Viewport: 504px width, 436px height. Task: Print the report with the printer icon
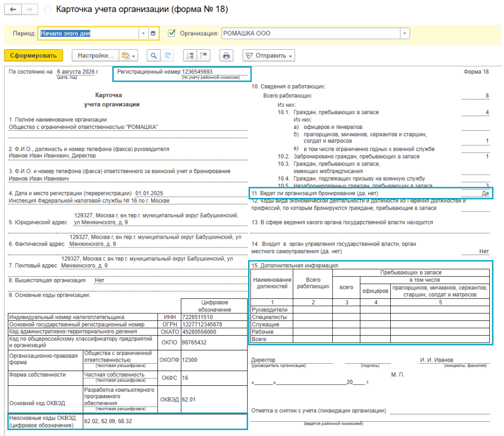click(226, 56)
